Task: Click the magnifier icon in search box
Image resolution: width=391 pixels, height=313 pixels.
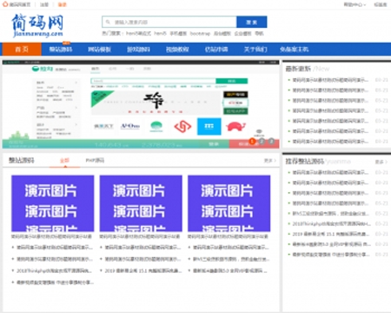Action: 108,22
